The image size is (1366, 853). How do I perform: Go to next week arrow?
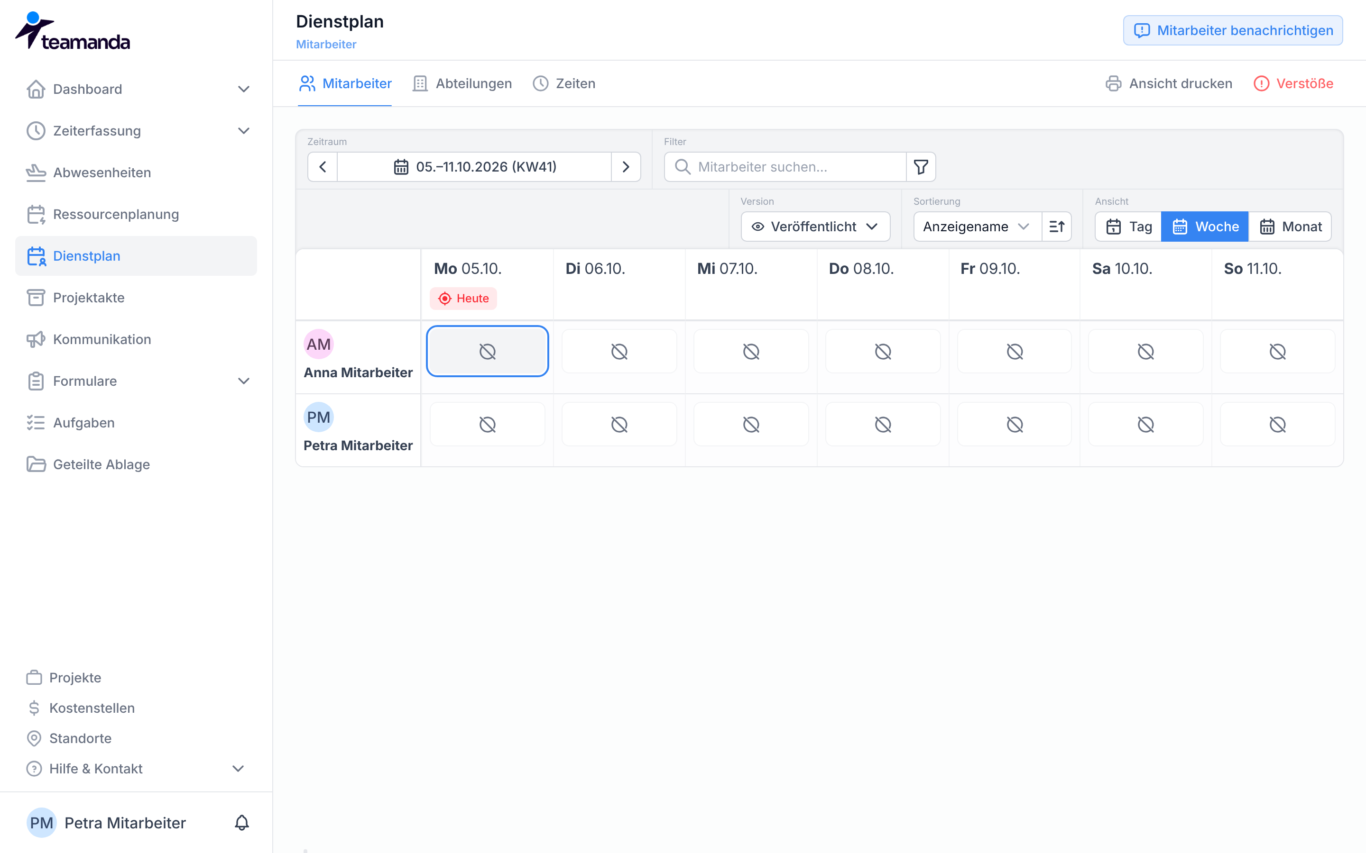(x=626, y=166)
